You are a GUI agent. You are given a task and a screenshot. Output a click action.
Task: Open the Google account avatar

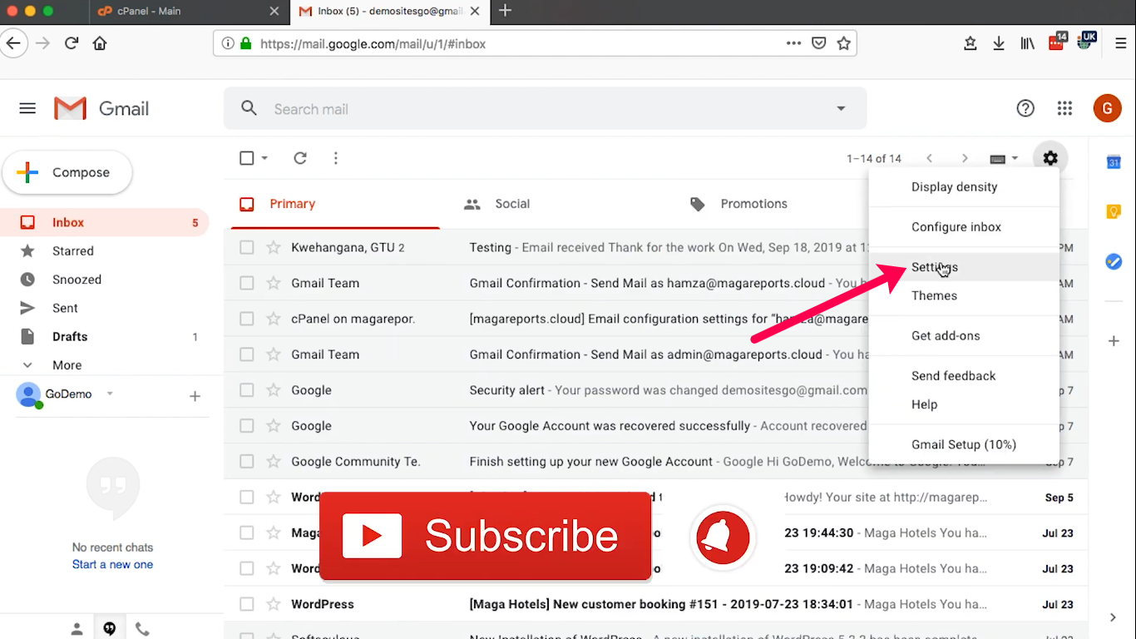(x=1107, y=108)
